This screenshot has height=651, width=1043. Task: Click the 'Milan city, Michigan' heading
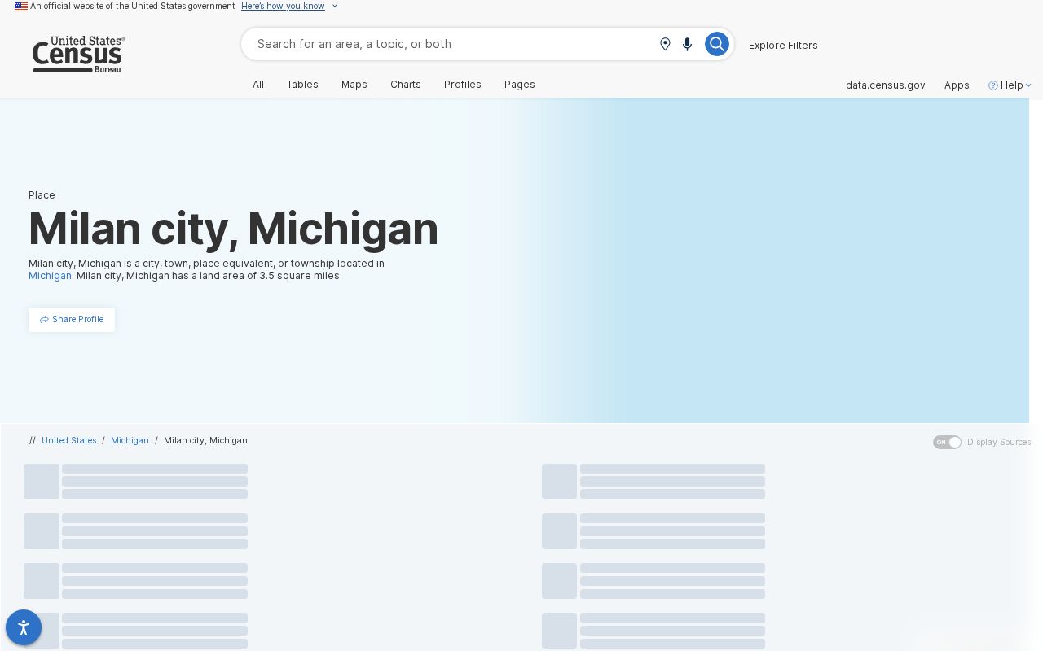(234, 229)
